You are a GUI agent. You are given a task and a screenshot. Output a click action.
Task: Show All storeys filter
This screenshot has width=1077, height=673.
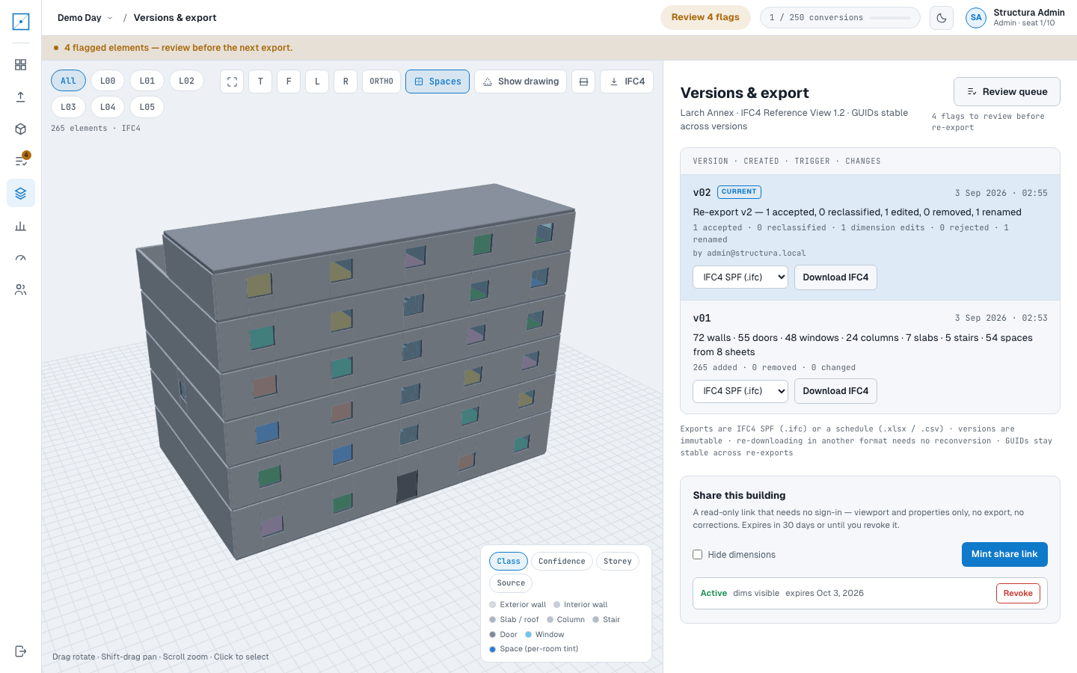(x=68, y=81)
